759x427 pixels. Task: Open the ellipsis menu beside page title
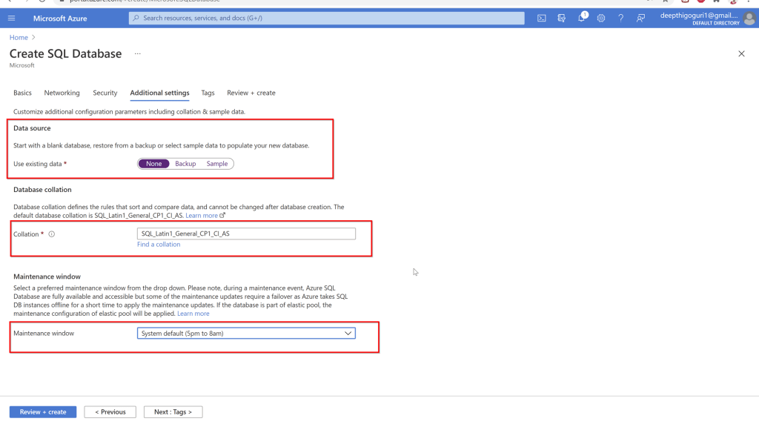137,54
